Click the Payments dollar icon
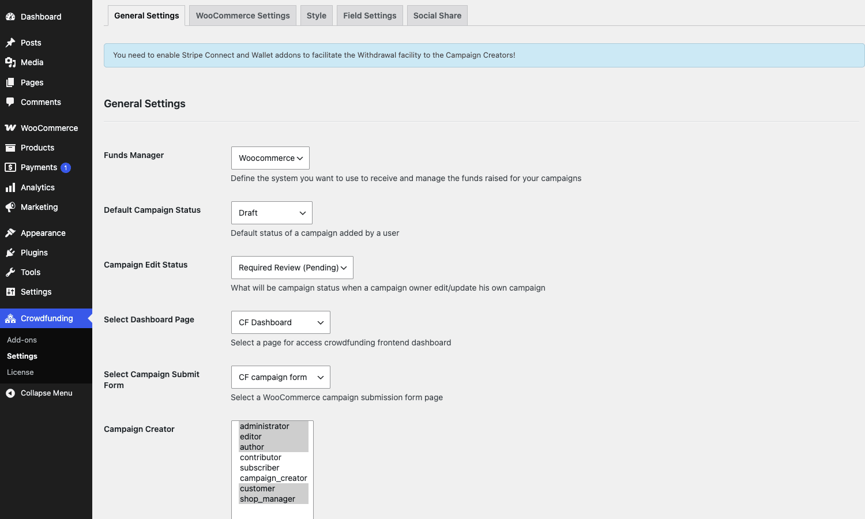 10,167
